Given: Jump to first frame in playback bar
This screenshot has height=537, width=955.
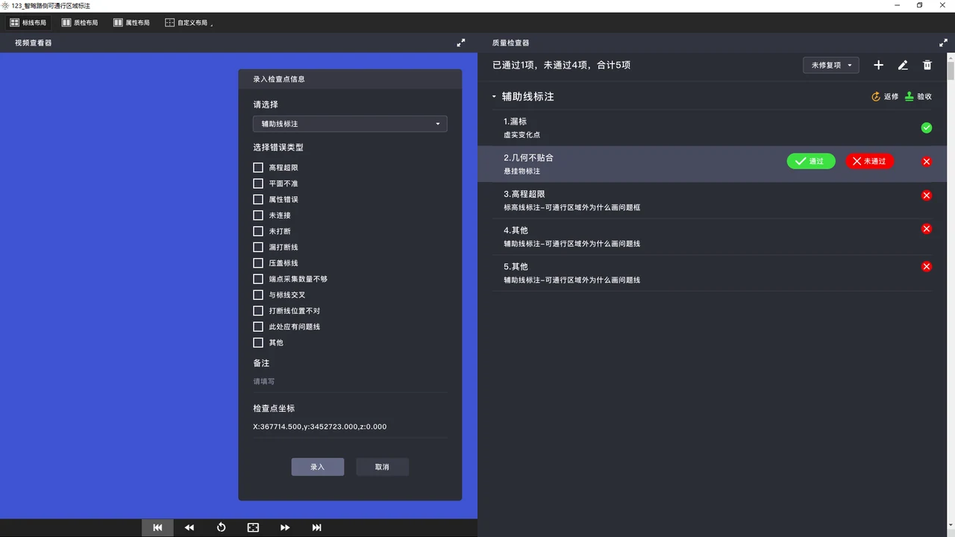Looking at the screenshot, I should 157,527.
